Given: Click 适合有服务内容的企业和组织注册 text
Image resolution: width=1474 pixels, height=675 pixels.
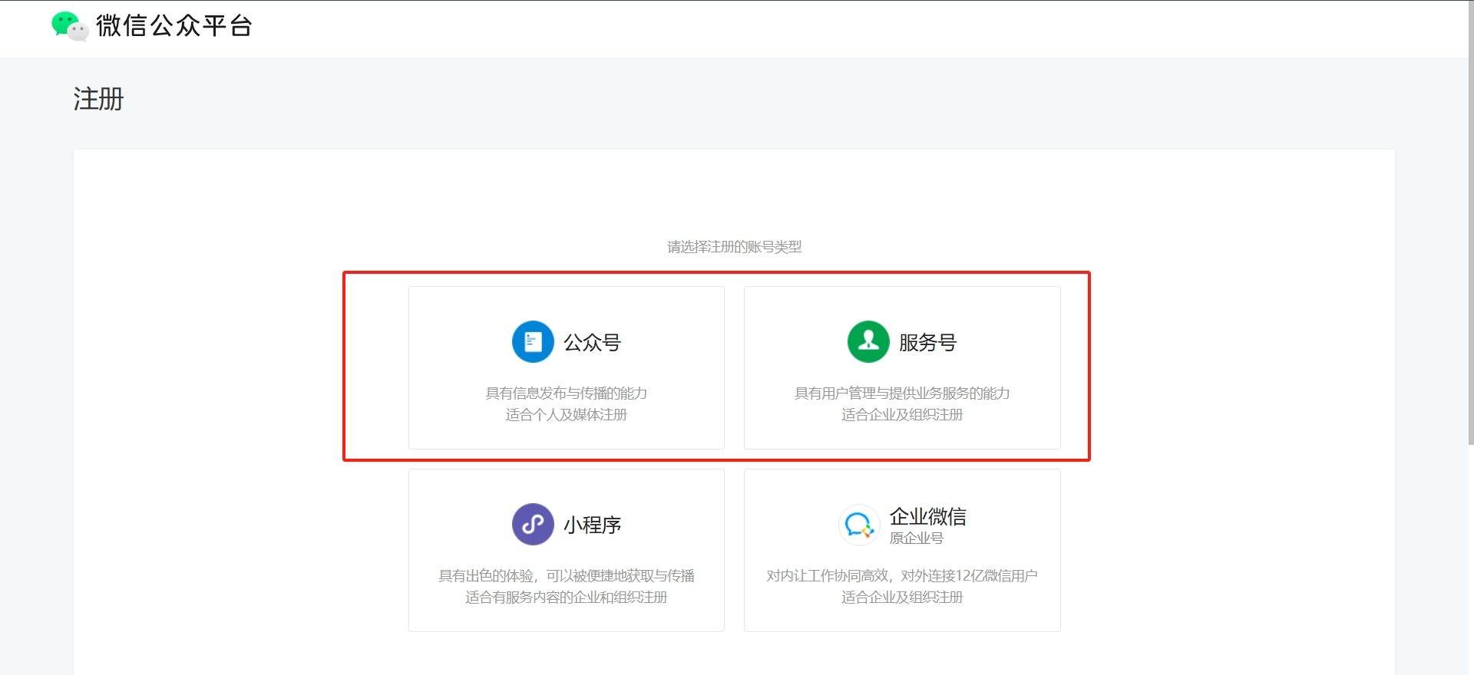Looking at the screenshot, I should [x=567, y=597].
